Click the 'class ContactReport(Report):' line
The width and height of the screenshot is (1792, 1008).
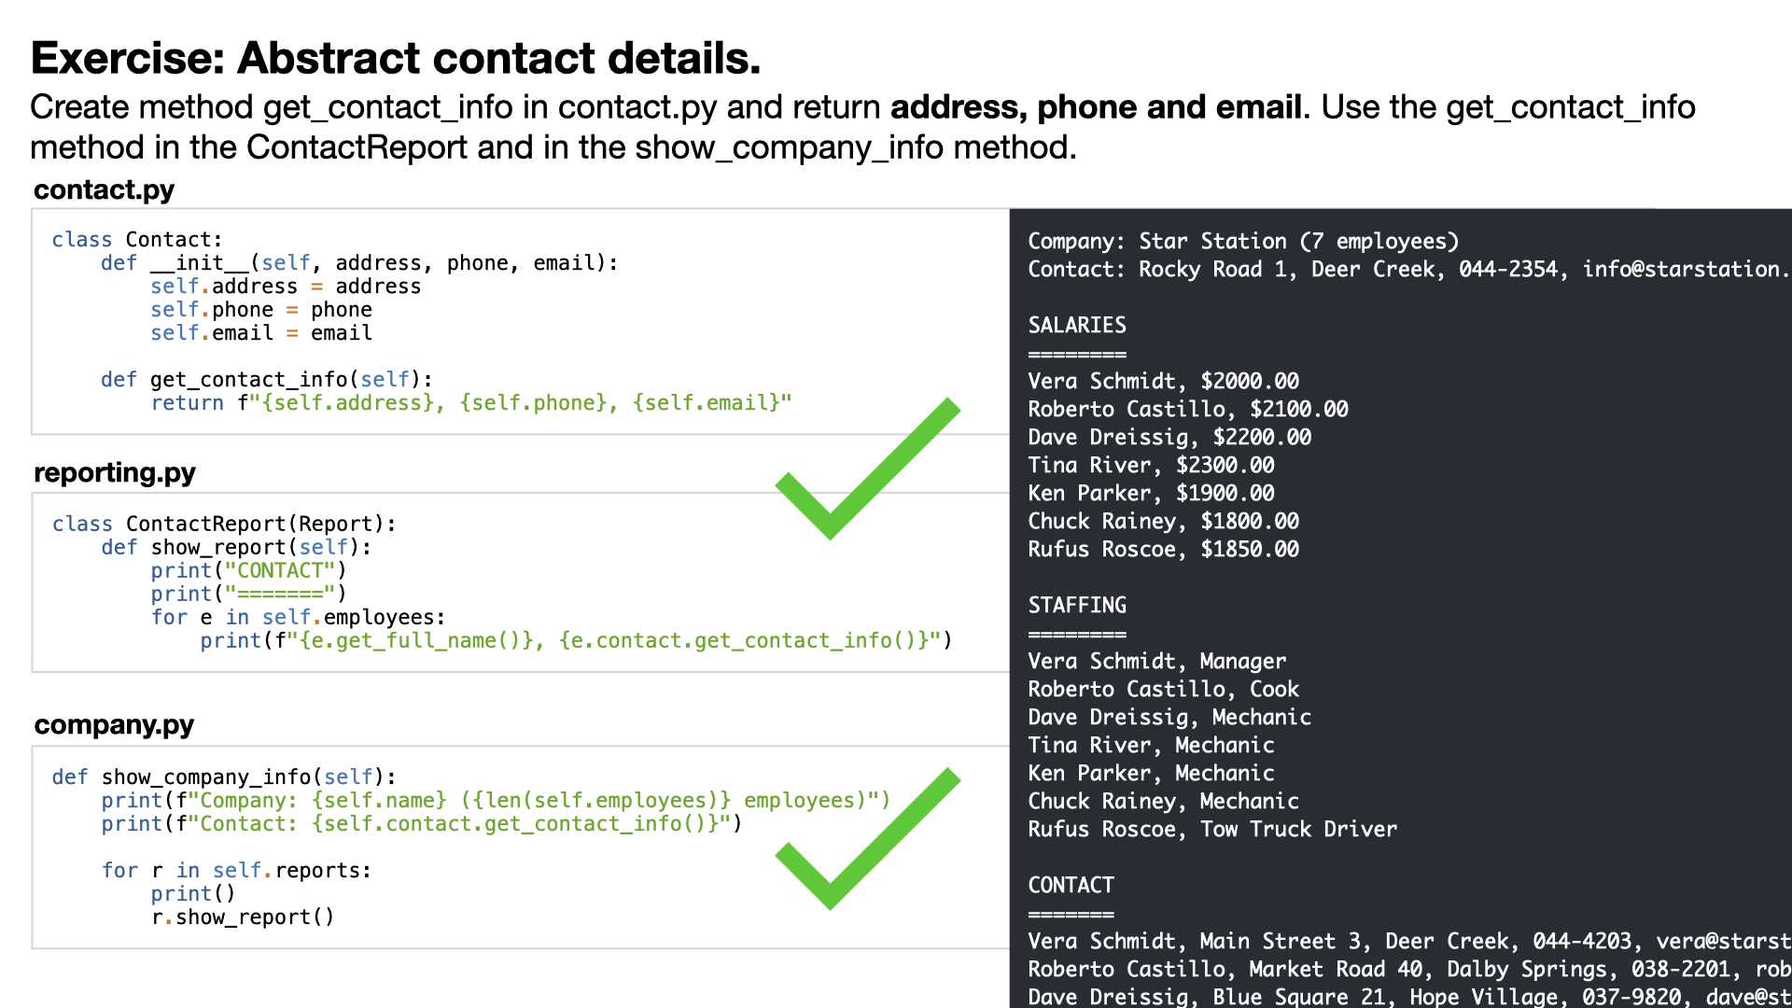pos(224,524)
